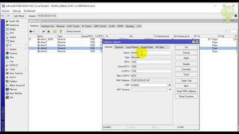The width and height of the screenshot is (239, 134).
Task: Click Detect Internet button
Action: click(x=73, y=31)
